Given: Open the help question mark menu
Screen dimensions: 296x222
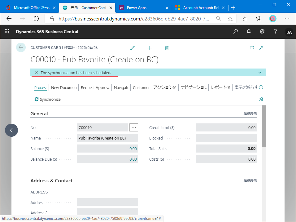Looking at the screenshot, I should (x=276, y=31).
